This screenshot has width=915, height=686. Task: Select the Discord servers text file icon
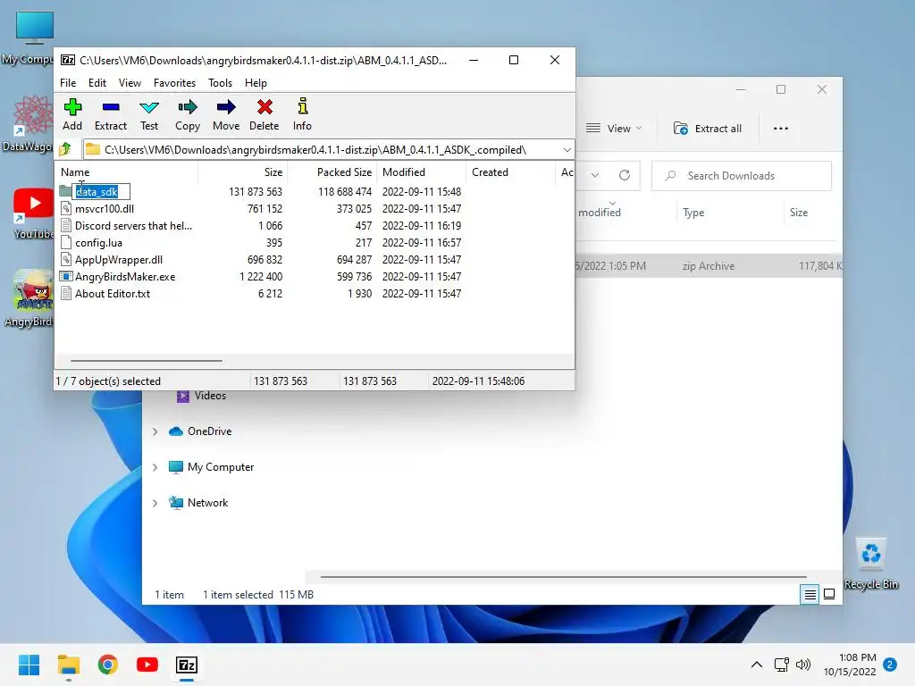66,225
